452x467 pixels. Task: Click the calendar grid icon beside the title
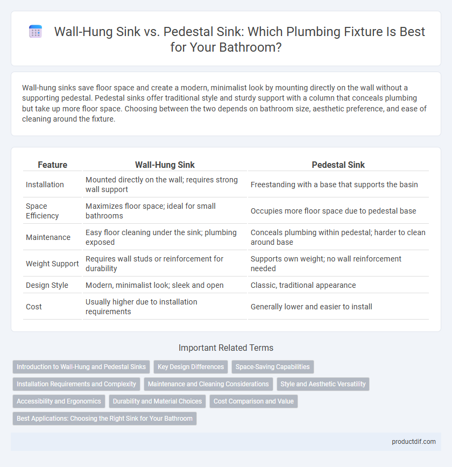[36, 32]
